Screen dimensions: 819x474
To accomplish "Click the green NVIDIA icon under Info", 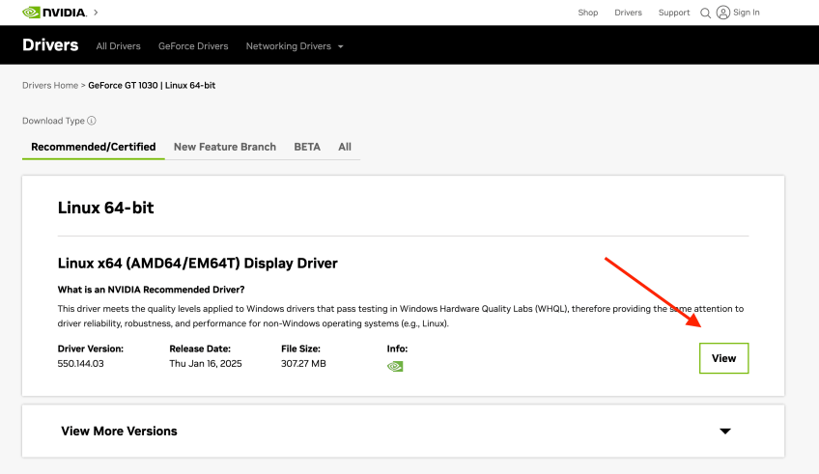I will (x=395, y=366).
